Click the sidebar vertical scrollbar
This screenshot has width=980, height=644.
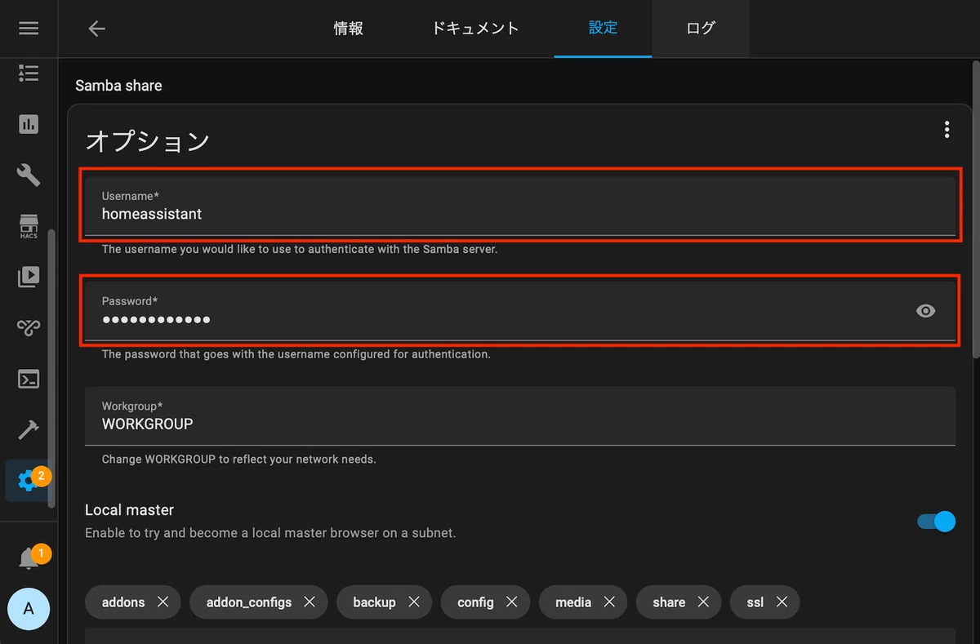(52, 367)
